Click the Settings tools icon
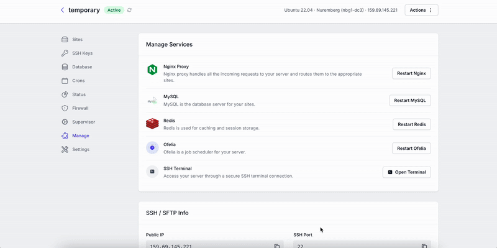Screen dimensions: 497x248 (x=65, y=149)
